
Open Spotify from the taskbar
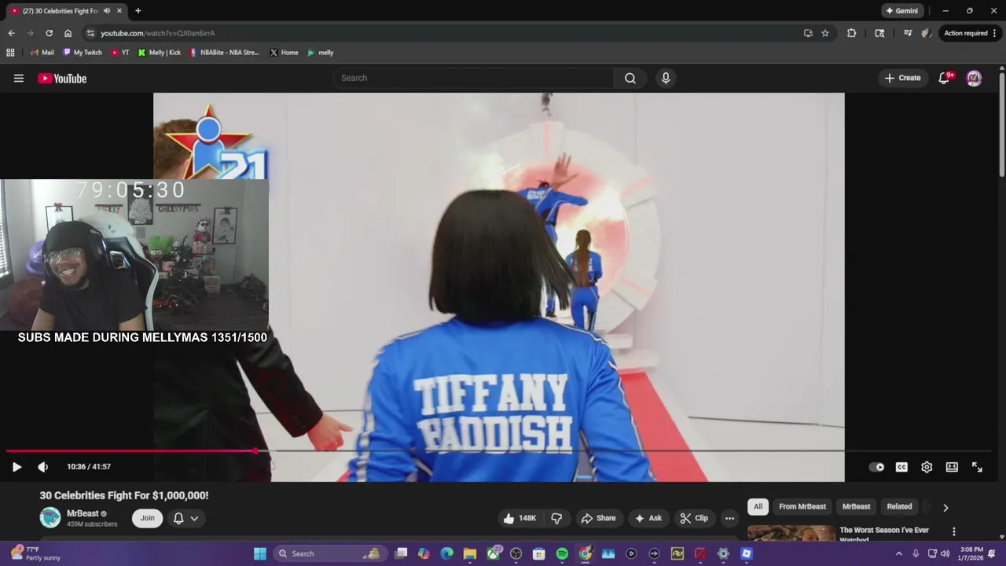pos(562,553)
